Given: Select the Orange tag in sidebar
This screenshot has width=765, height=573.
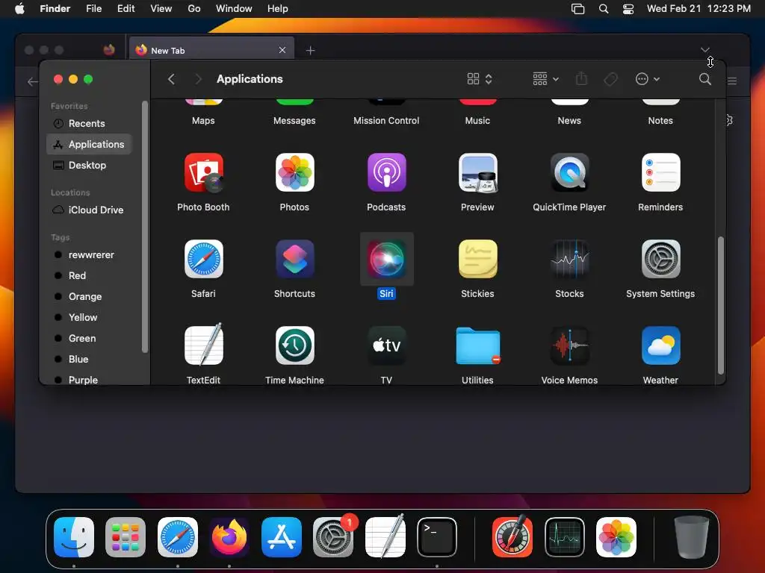Looking at the screenshot, I should (90, 297).
